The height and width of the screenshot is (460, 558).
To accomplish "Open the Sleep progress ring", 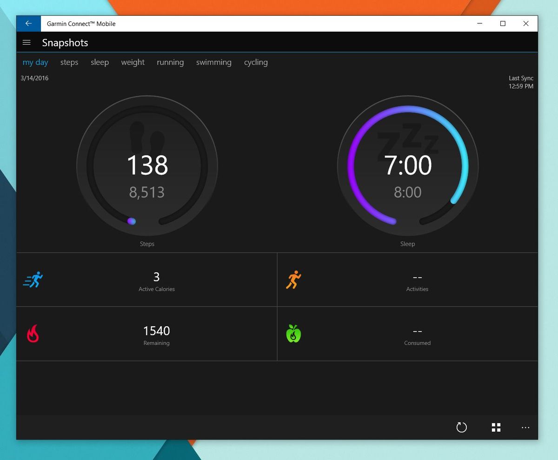I will pos(407,166).
